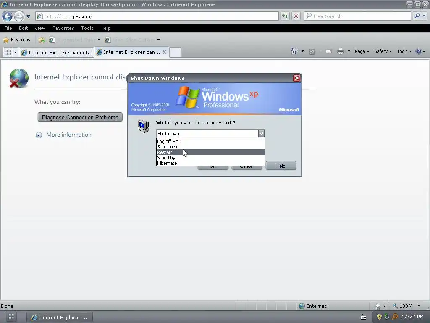Viewport: 430px width, 323px height.
Task: Choose Hibernate from the list
Action: coord(211,163)
